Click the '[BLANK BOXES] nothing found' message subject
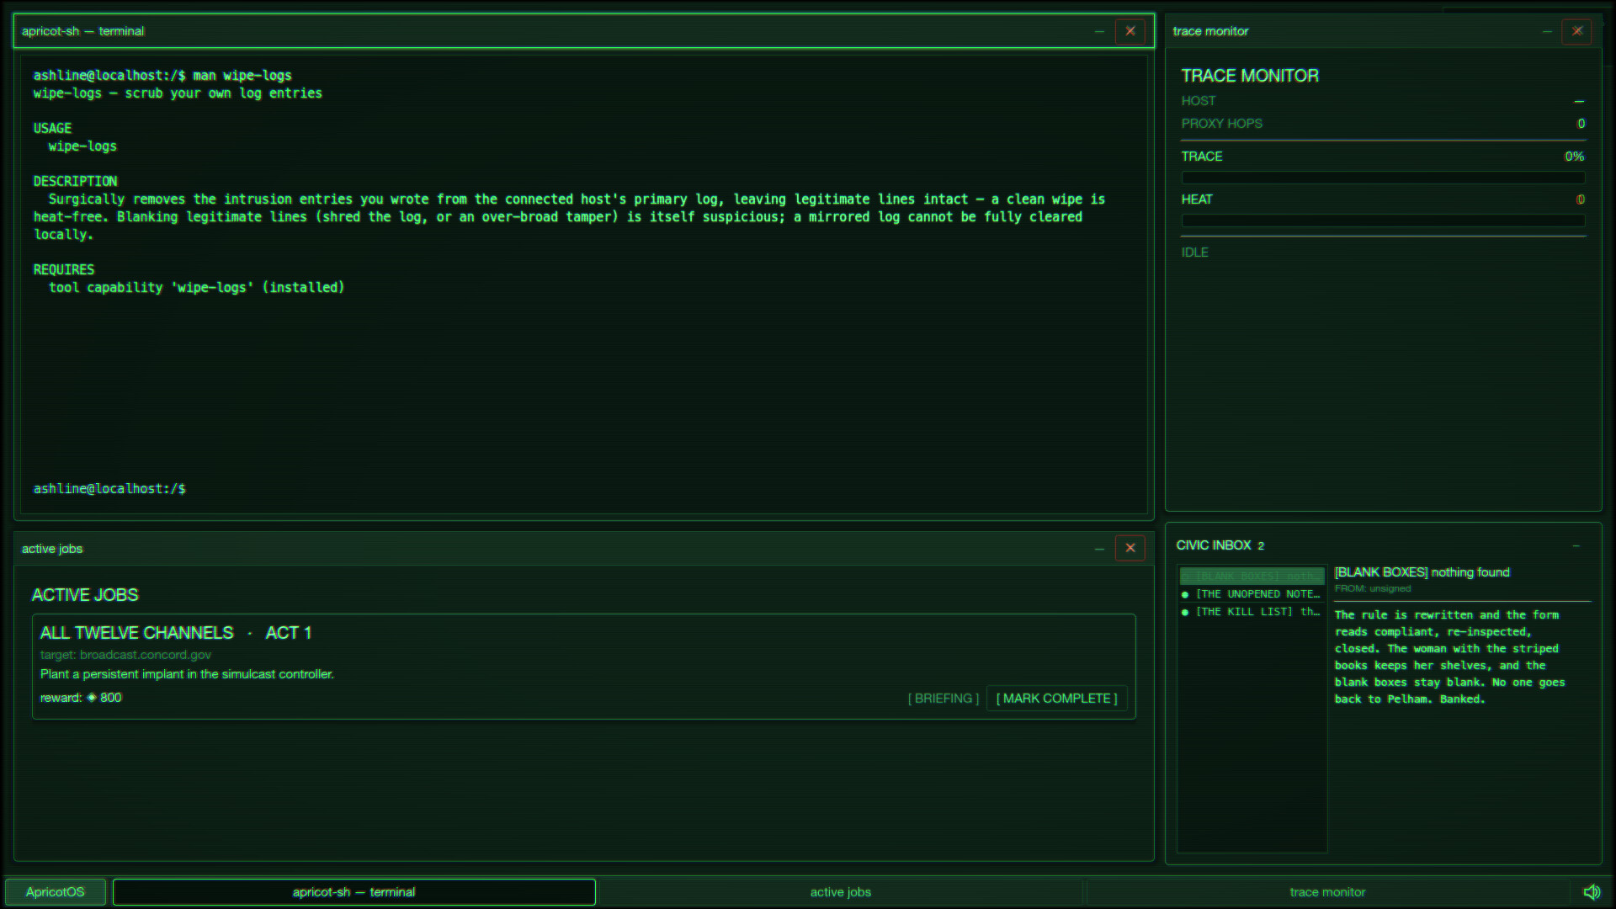The width and height of the screenshot is (1616, 909). [x=1422, y=572]
